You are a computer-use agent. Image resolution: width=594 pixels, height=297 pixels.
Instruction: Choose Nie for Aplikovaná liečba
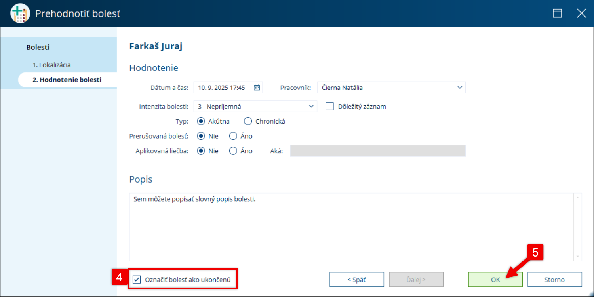(x=201, y=151)
